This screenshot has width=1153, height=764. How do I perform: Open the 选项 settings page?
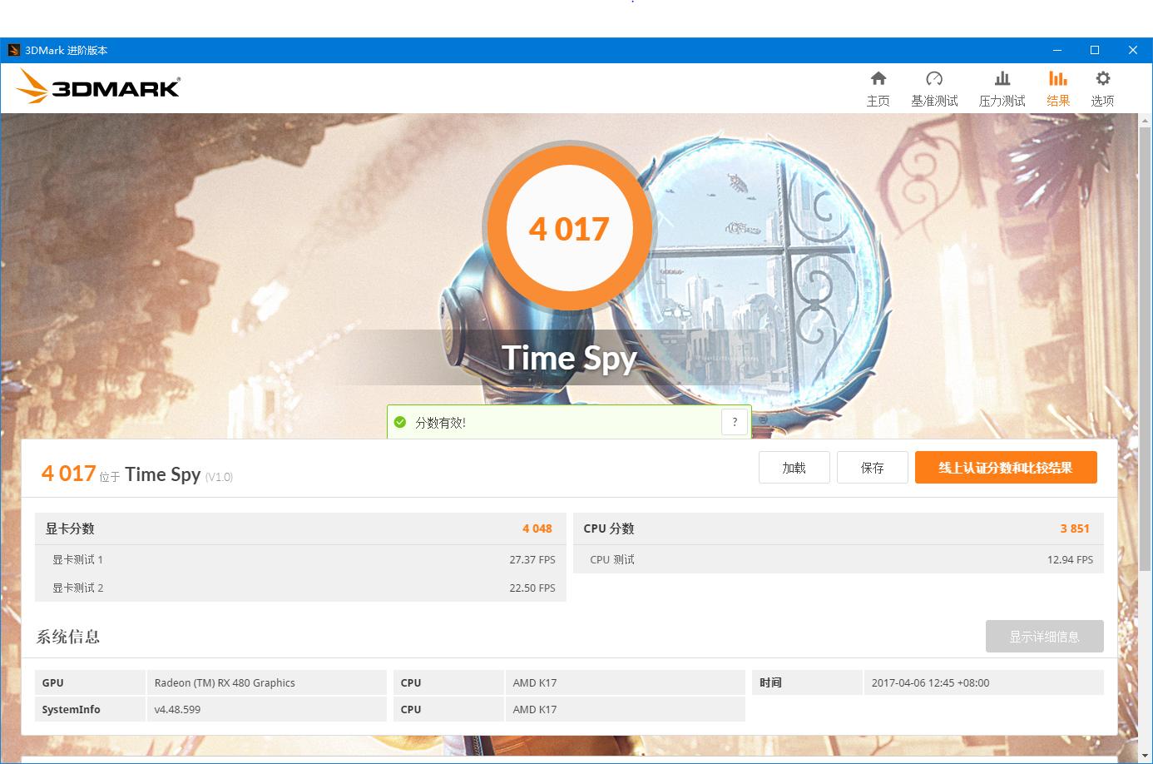click(1102, 87)
